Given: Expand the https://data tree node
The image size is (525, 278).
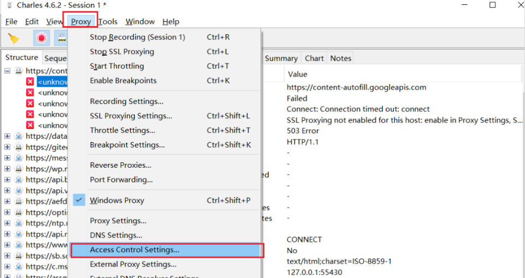Looking at the screenshot, I should click(x=7, y=136).
